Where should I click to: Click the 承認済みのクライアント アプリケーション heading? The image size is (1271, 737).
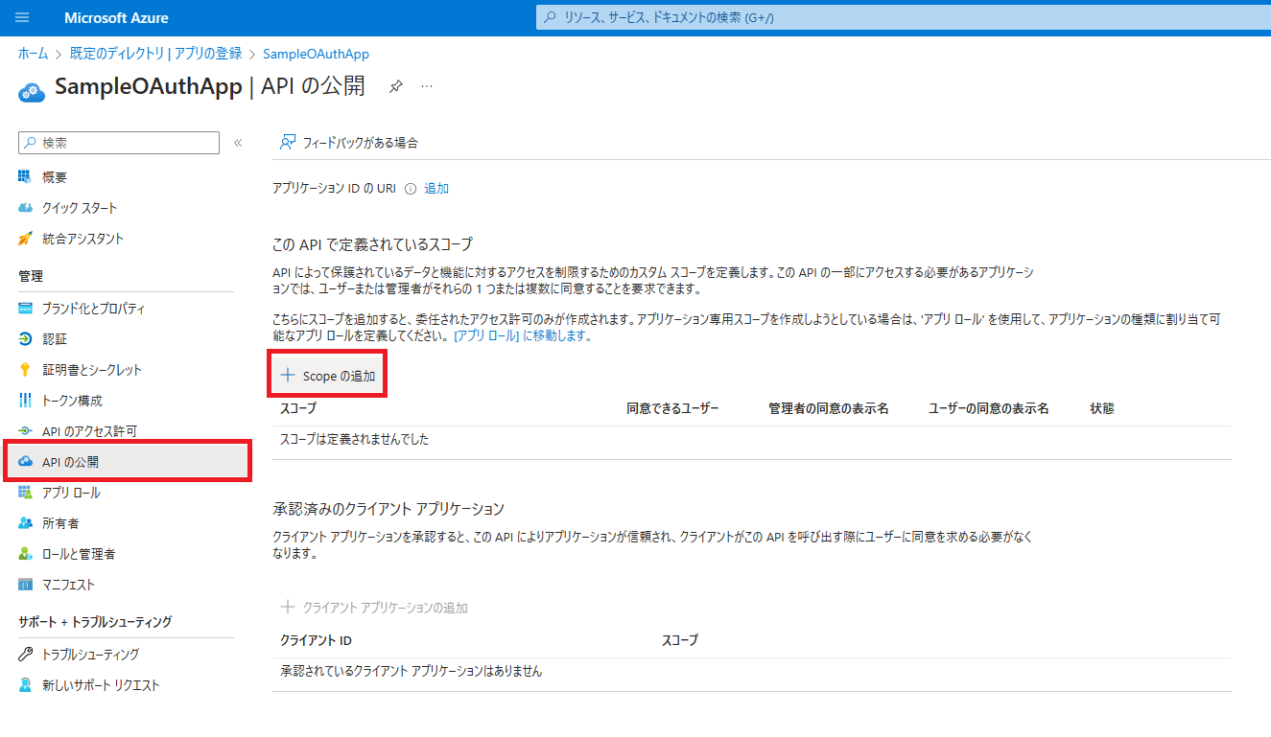tap(388, 508)
